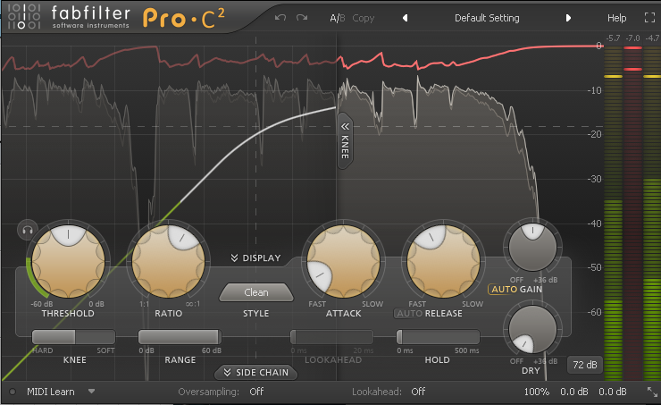661x405 pixels.
Task: Click the Dry gain knob
Action: tap(532, 329)
